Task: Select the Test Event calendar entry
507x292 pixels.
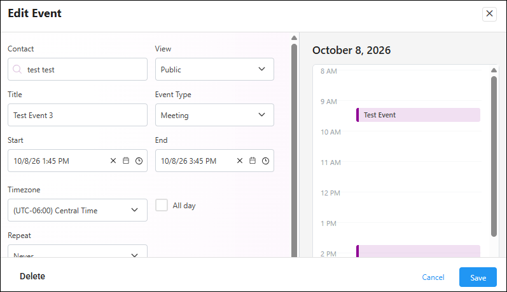Action: coord(418,115)
